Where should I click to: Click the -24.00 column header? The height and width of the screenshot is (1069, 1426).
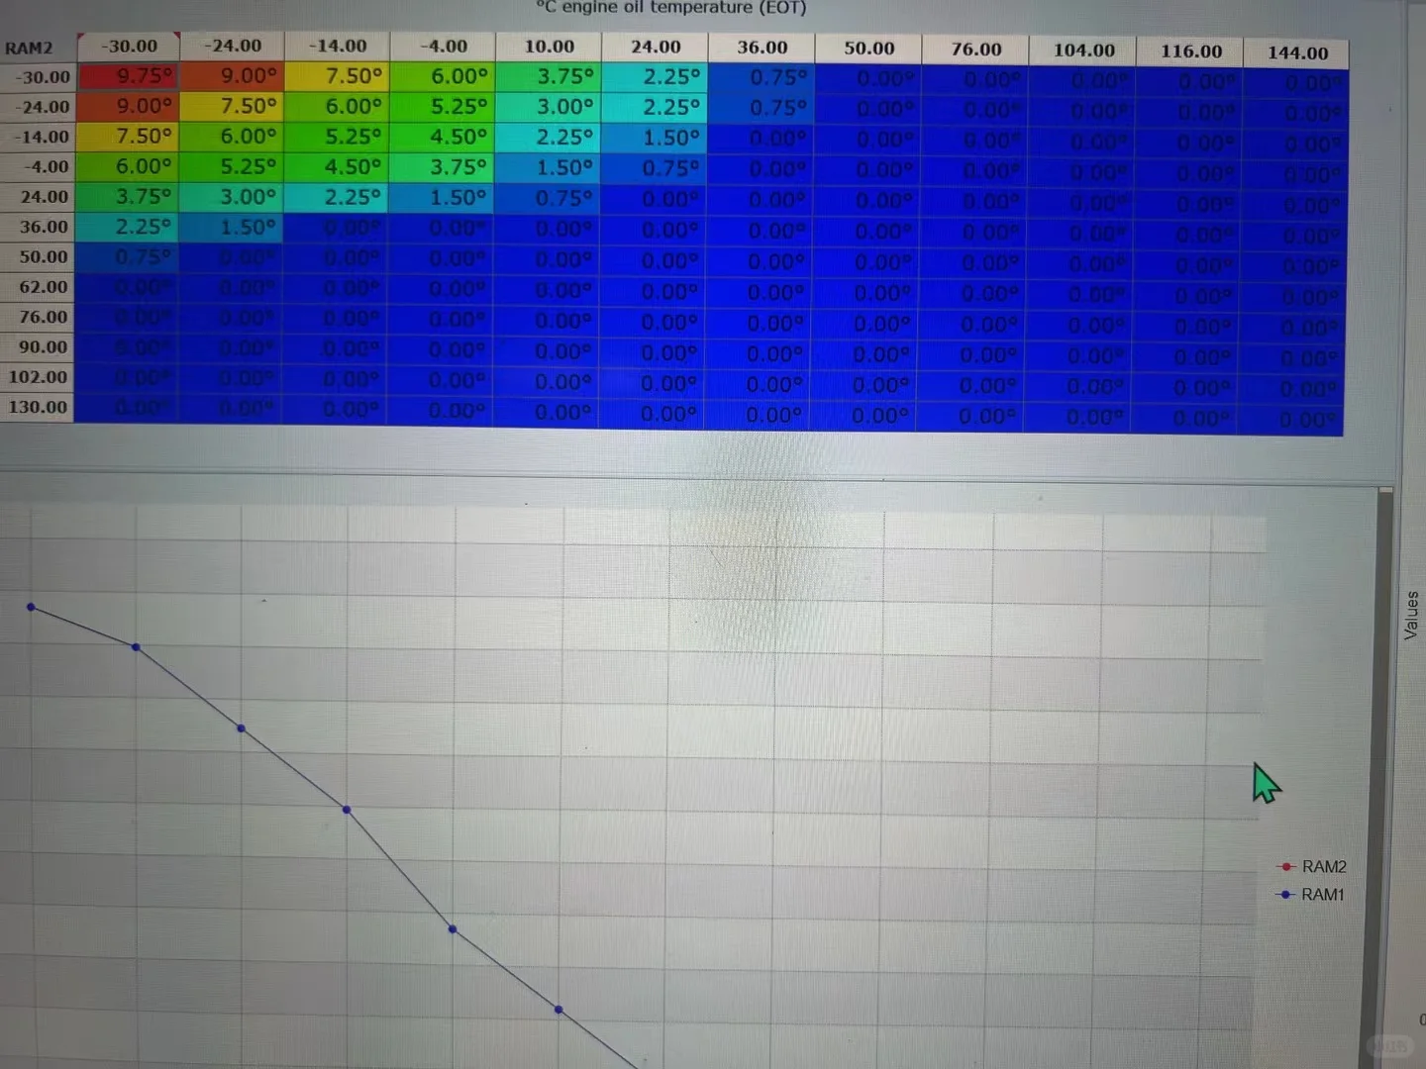(233, 46)
